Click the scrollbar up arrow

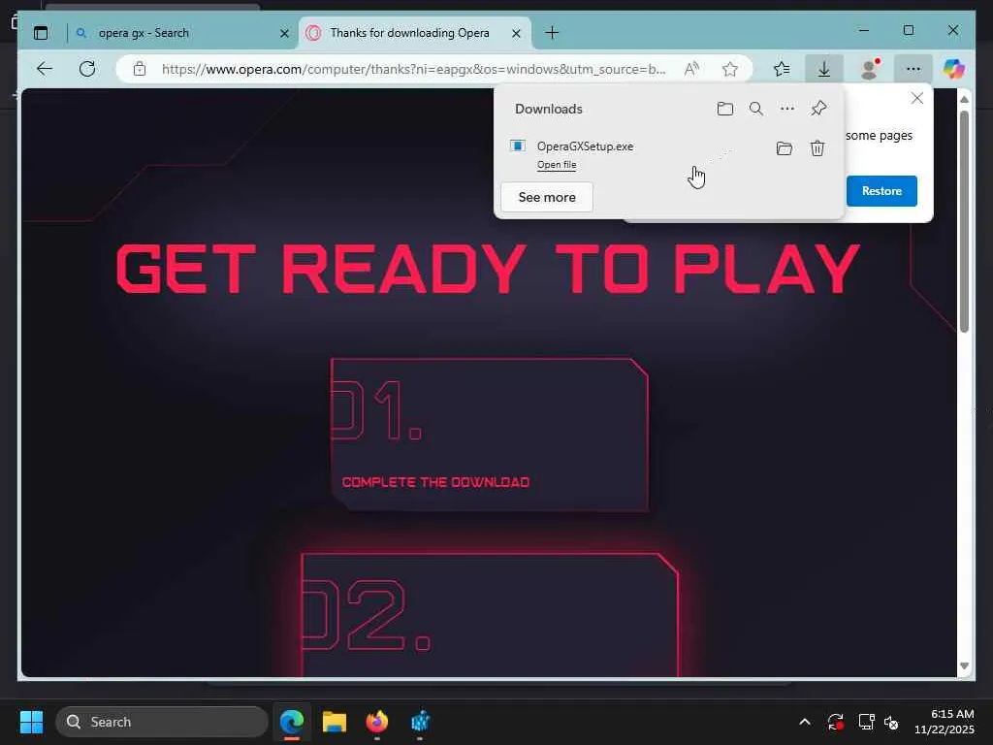pos(964,99)
